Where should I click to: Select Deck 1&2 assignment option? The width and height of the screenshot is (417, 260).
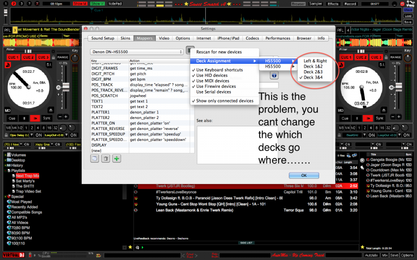313,67
